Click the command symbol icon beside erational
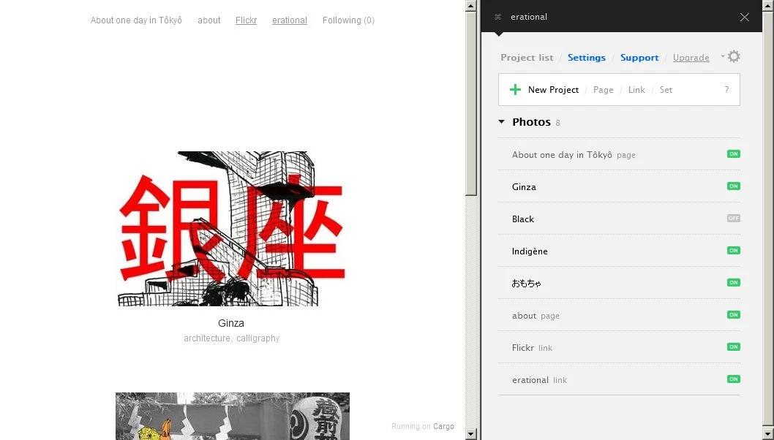The image size is (774, 440). click(x=498, y=17)
